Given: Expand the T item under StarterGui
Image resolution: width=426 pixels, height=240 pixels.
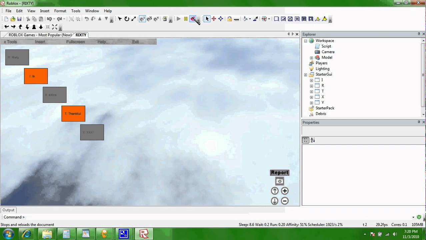Looking at the screenshot, I should (x=311, y=92).
